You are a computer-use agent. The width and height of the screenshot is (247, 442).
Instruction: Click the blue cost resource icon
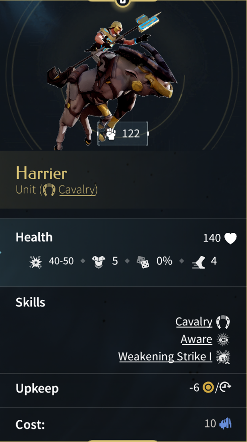(x=225, y=424)
